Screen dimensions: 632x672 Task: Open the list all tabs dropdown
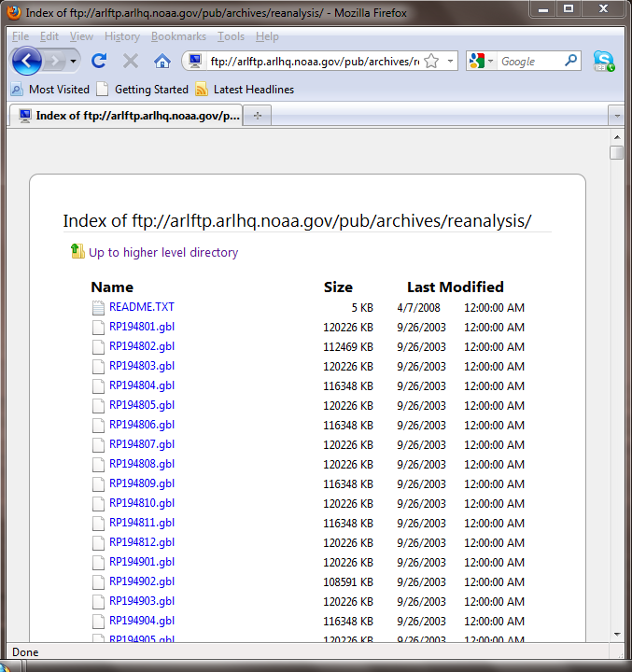click(x=615, y=116)
